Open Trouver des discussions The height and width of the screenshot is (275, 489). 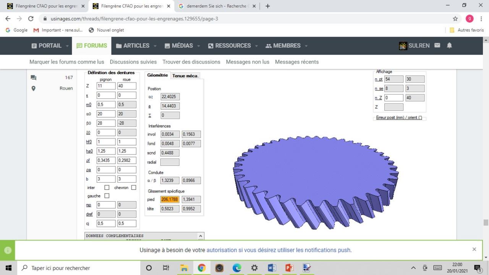[x=191, y=62]
